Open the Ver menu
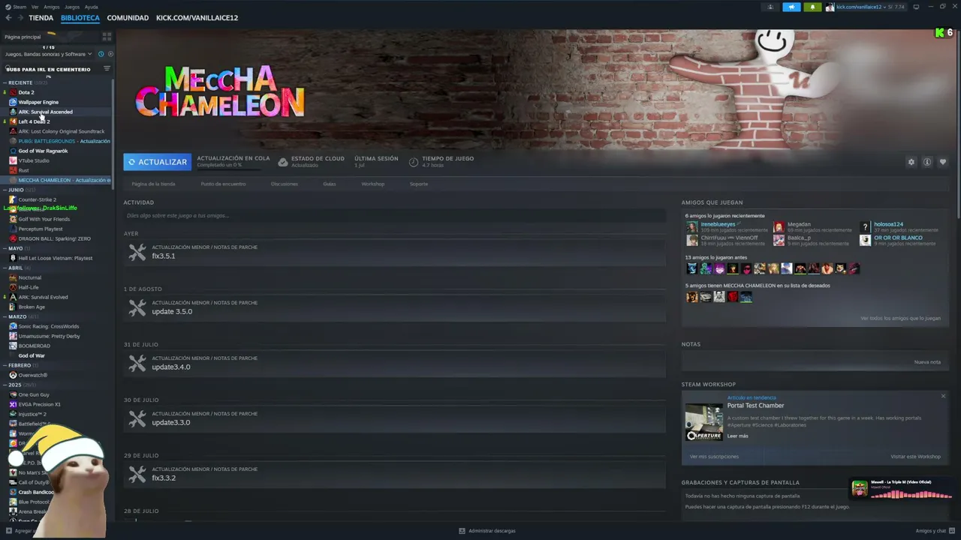 click(x=35, y=7)
